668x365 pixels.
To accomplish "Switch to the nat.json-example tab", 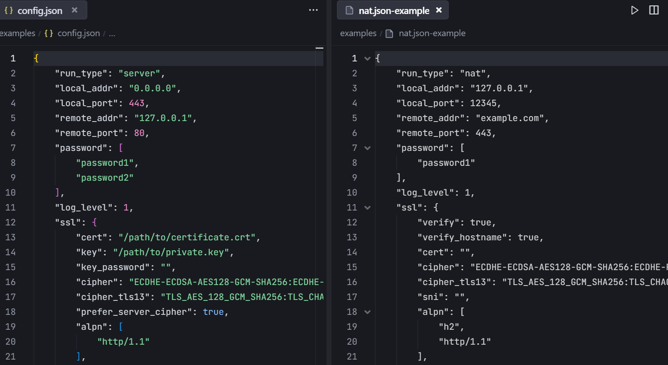I will tap(393, 10).
